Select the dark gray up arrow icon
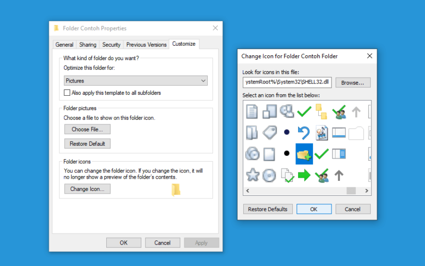Viewport: 425px width, 266px height. [x=339, y=176]
